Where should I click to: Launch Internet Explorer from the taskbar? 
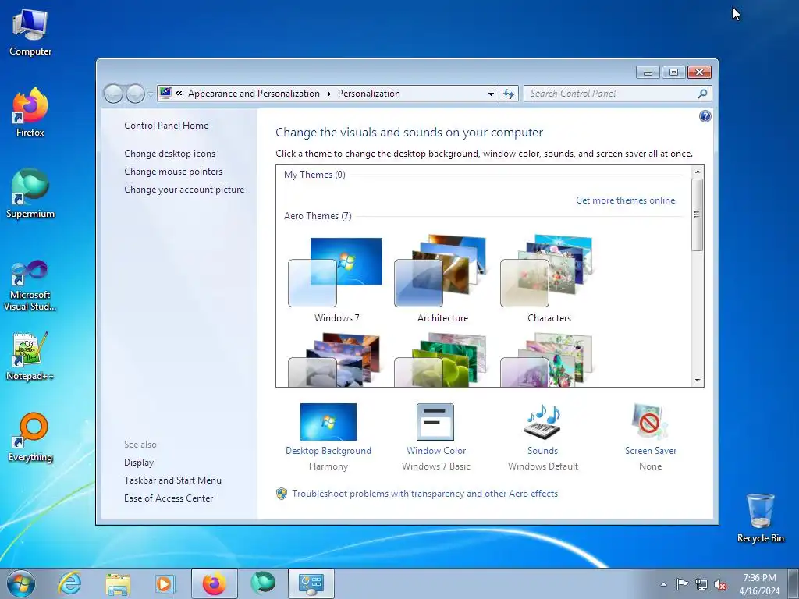pyautogui.click(x=69, y=583)
